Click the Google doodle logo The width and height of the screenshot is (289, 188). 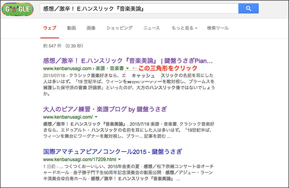point(17,9)
